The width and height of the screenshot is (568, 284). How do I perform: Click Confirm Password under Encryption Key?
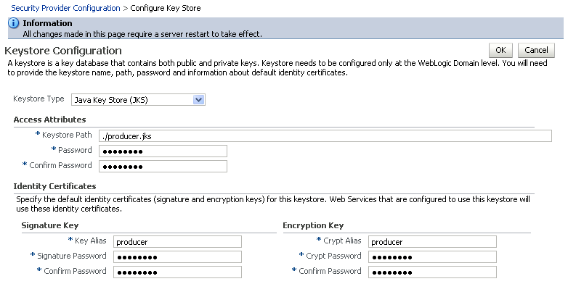click(x=432, y=272)
